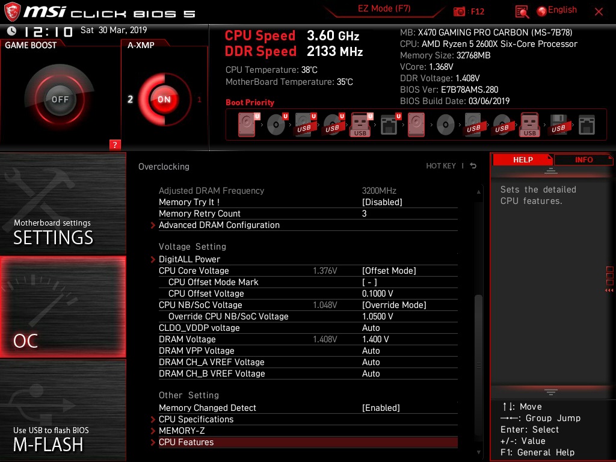Click help panel bottom collapse handle
Image resolution: width=616 pixels, height=462 pixels.
(551, 392)
